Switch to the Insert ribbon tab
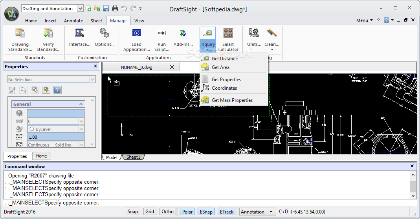The width and height of the screenshot is (420, 219). [50, 20]
